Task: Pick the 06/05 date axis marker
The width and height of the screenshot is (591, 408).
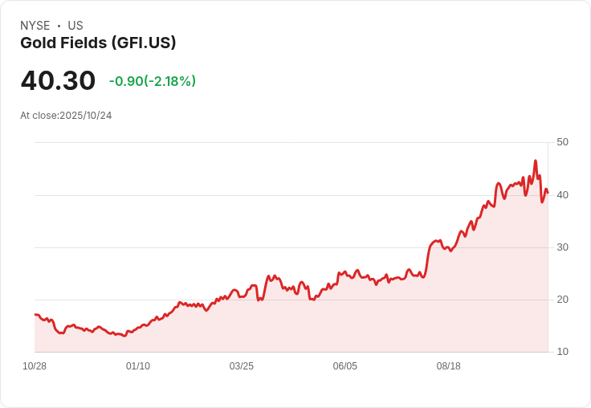Action: tap(344, 366)
